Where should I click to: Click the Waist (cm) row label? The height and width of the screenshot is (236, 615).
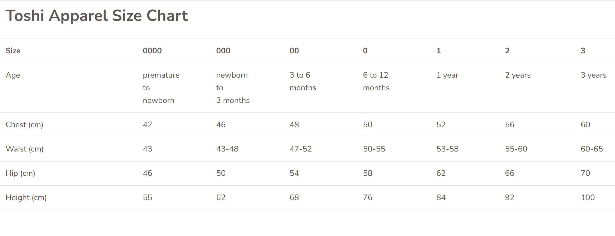click(x=25, y=149)
